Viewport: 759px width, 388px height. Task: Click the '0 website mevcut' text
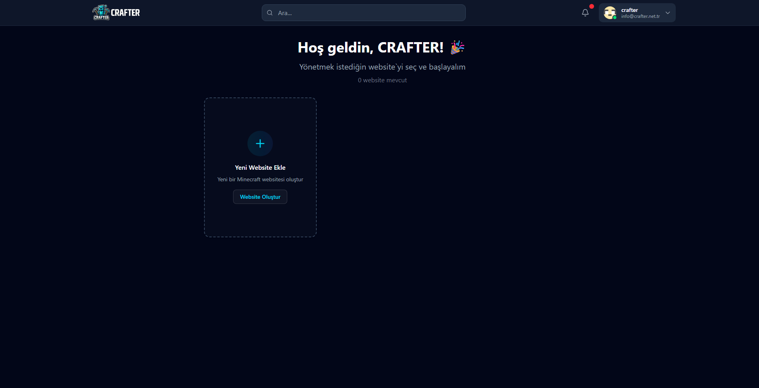[382, 80]
